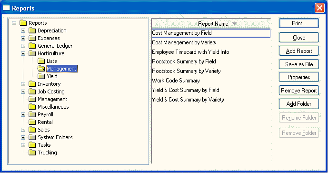This screenshot has height=173, width=328.
Task: Click the System Folders folder icon
Action: [x=32, y=137]
